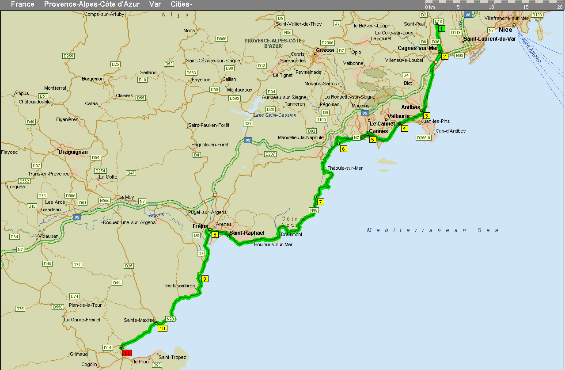565x370 pixels.
Task: Select waypoint marker 8 at Fréjus
Action: 215,235
